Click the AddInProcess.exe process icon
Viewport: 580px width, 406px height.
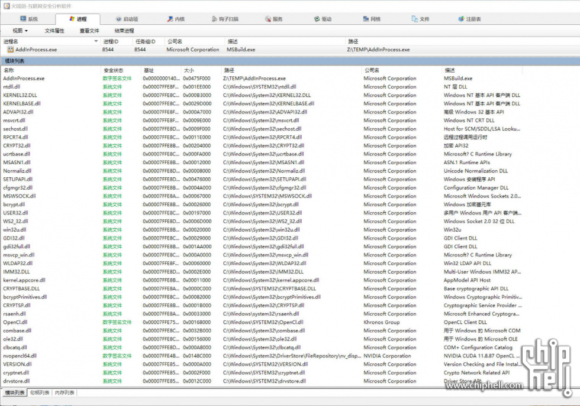click(11, 50)
